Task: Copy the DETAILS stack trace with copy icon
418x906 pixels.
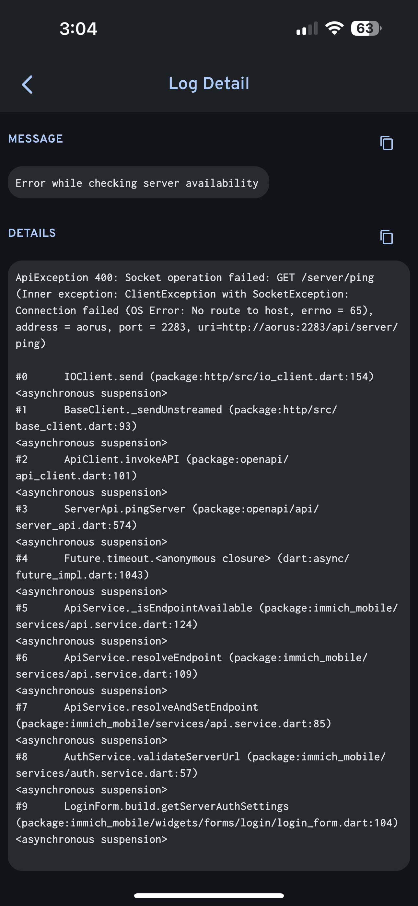Action: click(386, 237)
